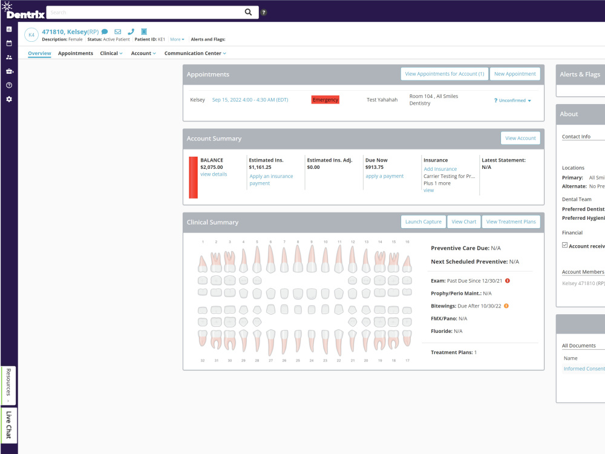Screen dimensions: 605x454
Task: Click the view link under Insurance
Action: pyautogui.click(x=429, y=190)
